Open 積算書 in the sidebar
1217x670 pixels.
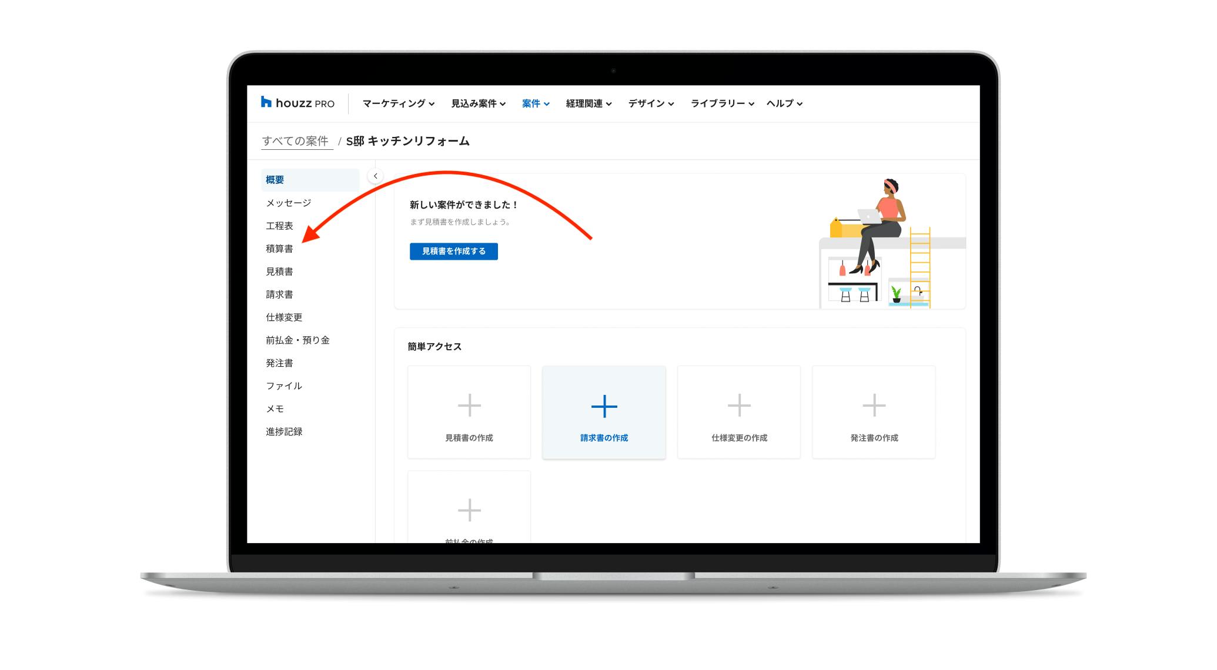click(x=279, y=249)
